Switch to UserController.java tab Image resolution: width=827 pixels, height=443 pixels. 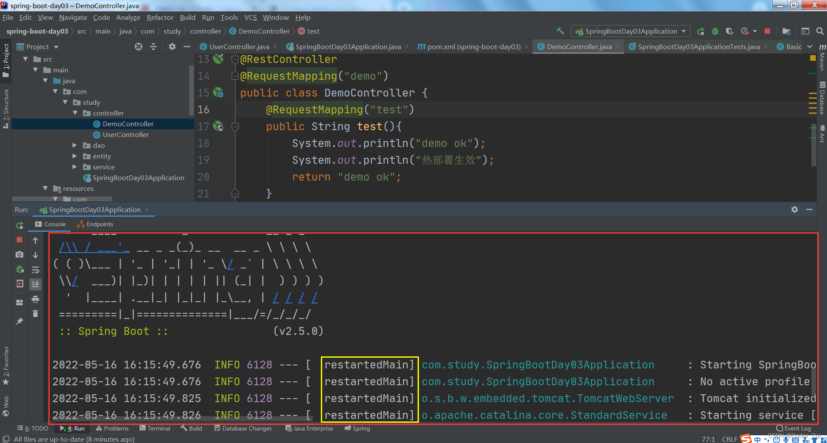click(239, 47)
